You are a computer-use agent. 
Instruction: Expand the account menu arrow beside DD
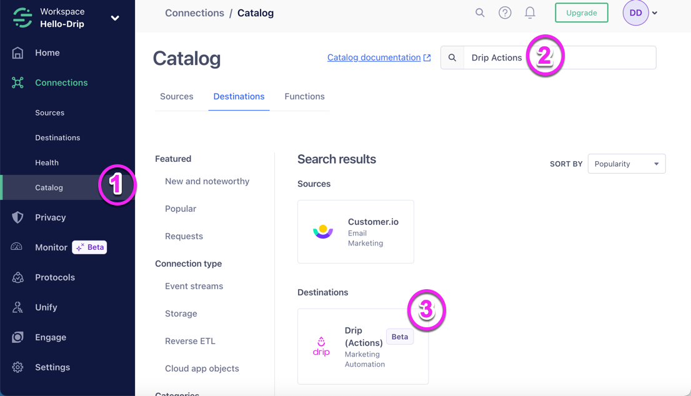click(x=655, y=13)
